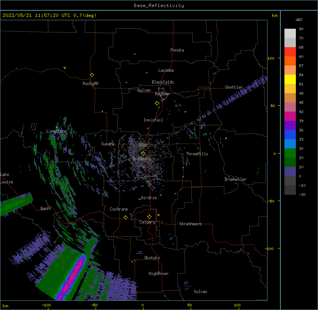Pick the slate purple 0-10 dBZ swatch
The image size is (318, 310).
click(x=290, y=172)
